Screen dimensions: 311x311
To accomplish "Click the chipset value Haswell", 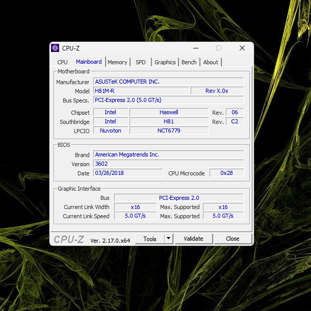I will click(x=169, y=112).
